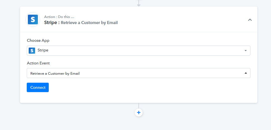Click the large circular Stripe logo in header
Screen dimensions: 271x130
pyautogui.click(x=33, y=20)
